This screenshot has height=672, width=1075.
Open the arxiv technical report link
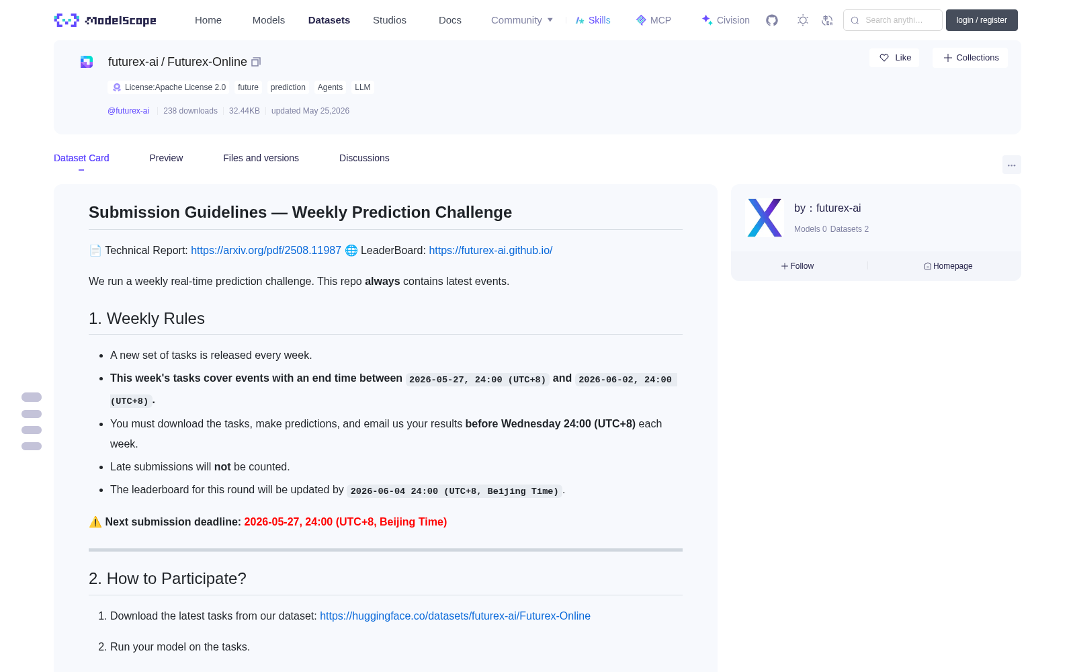pos(266,250)
